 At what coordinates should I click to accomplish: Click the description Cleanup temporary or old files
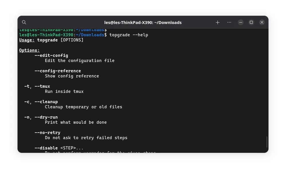point(84,107)
